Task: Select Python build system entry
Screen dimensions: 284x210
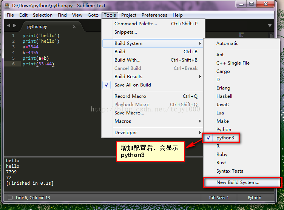Action: click(242, 130)
